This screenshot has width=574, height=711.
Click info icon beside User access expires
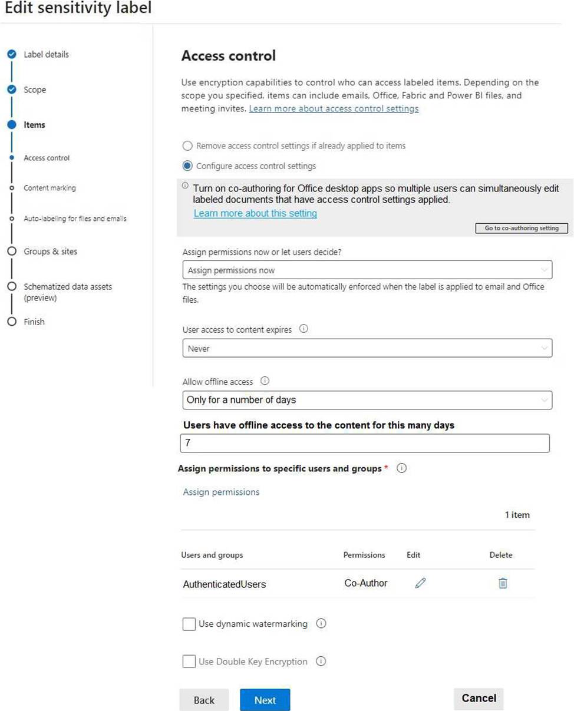pyautogui.click(x=304, y=329)
